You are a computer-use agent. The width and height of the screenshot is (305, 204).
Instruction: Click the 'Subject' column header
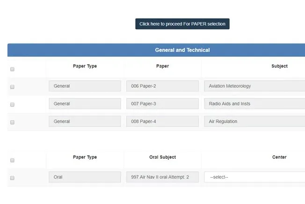tap(280, 66)
